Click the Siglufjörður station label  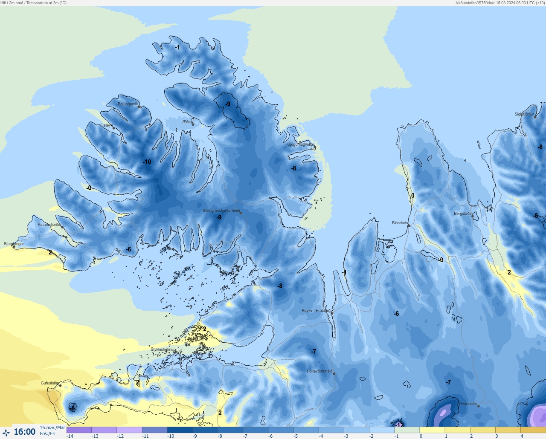click(x=524, y=114)
